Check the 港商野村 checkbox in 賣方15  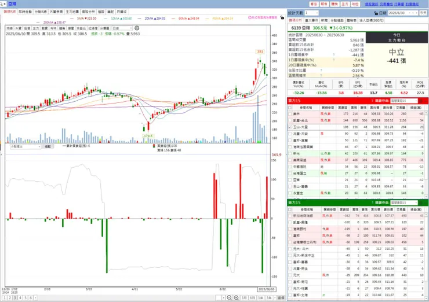click(290, 229)
